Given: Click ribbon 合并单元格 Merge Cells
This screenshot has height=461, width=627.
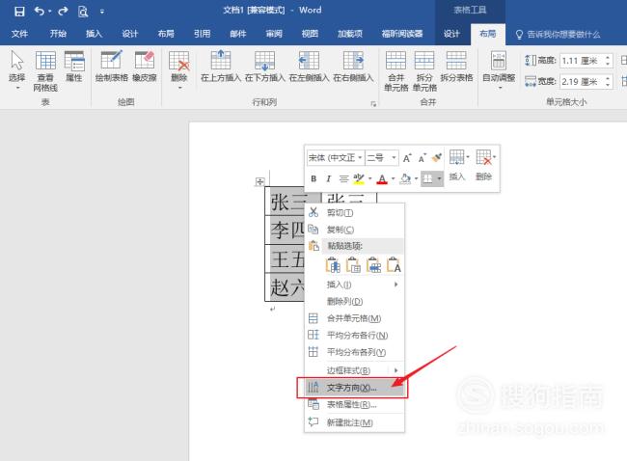Looking at the screenshot, I should click(395, 71).
